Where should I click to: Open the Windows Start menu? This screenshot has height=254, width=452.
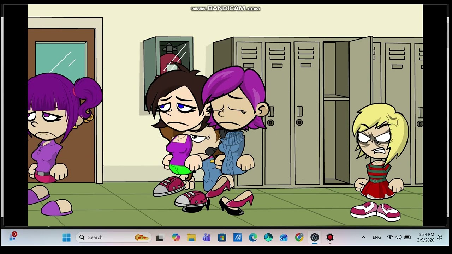coord(66,237)
